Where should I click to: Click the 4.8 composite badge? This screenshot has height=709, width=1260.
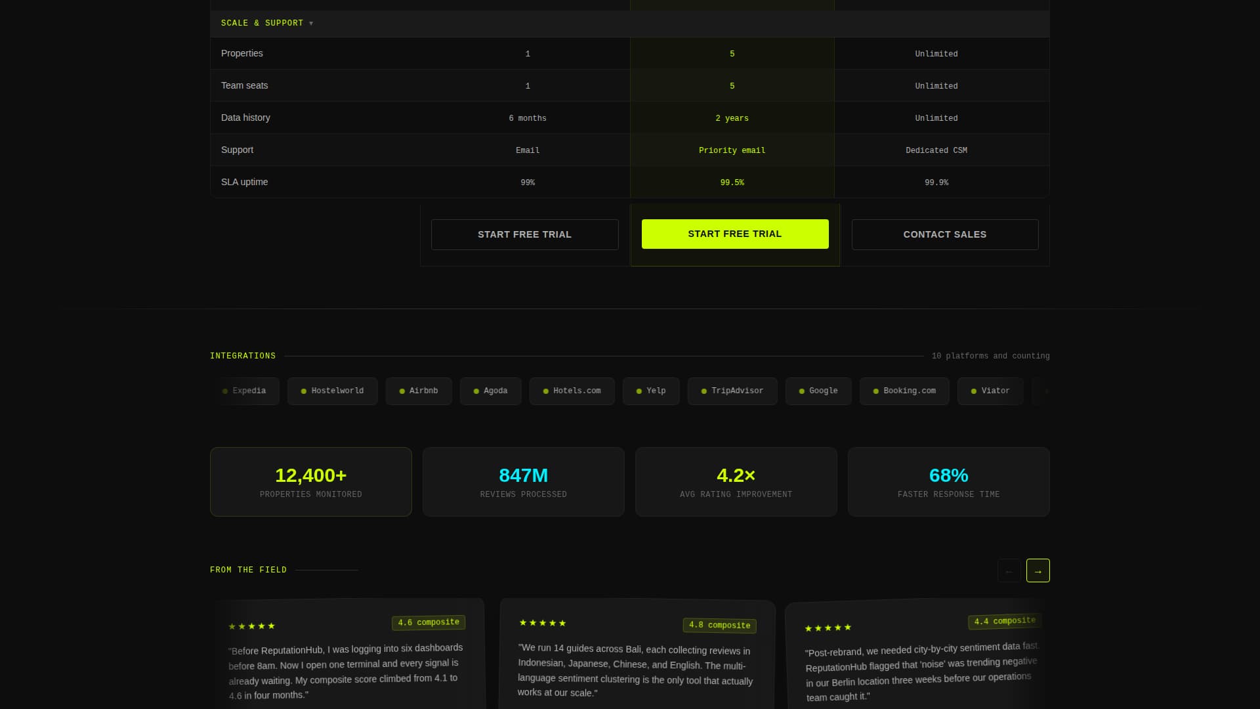[719, 625]
